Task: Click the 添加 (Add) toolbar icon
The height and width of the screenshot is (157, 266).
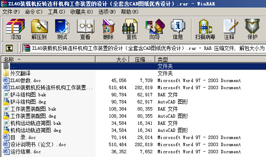Action: click(16, 26)
